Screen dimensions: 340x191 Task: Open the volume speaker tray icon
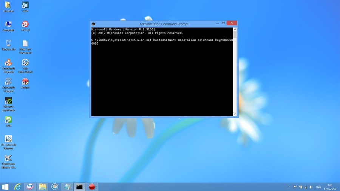tap(311, 187)
